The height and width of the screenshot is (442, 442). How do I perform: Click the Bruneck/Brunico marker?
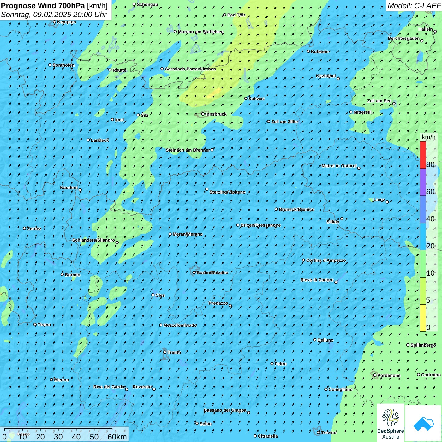(276, 209)
